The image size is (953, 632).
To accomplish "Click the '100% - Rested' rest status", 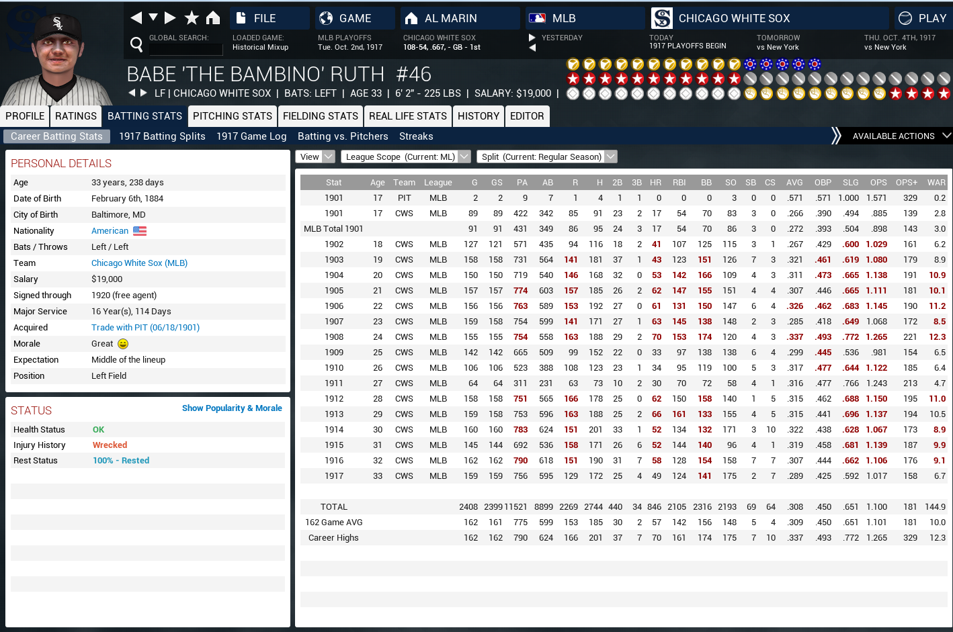I will tap(121, 461).
